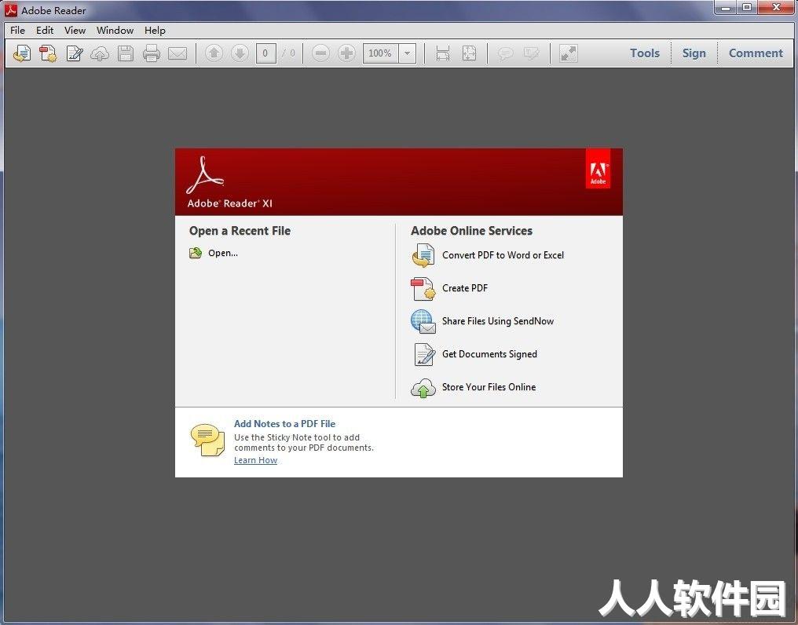Click the Add sticky note toolbar icon
Image resolution: width=798 pixels, height=625 pixels.
click(x=505, y=53)
